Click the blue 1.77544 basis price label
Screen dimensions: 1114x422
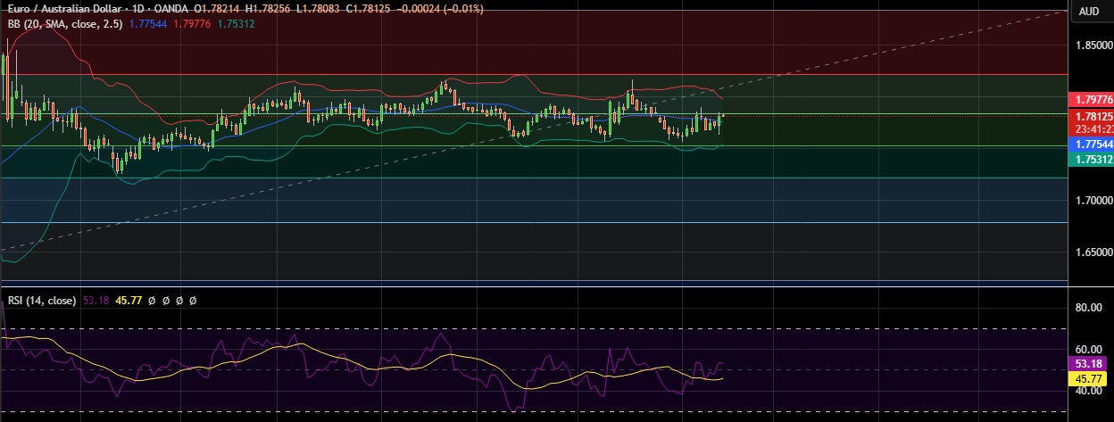pyautogui.click(x=1093, y=144)
